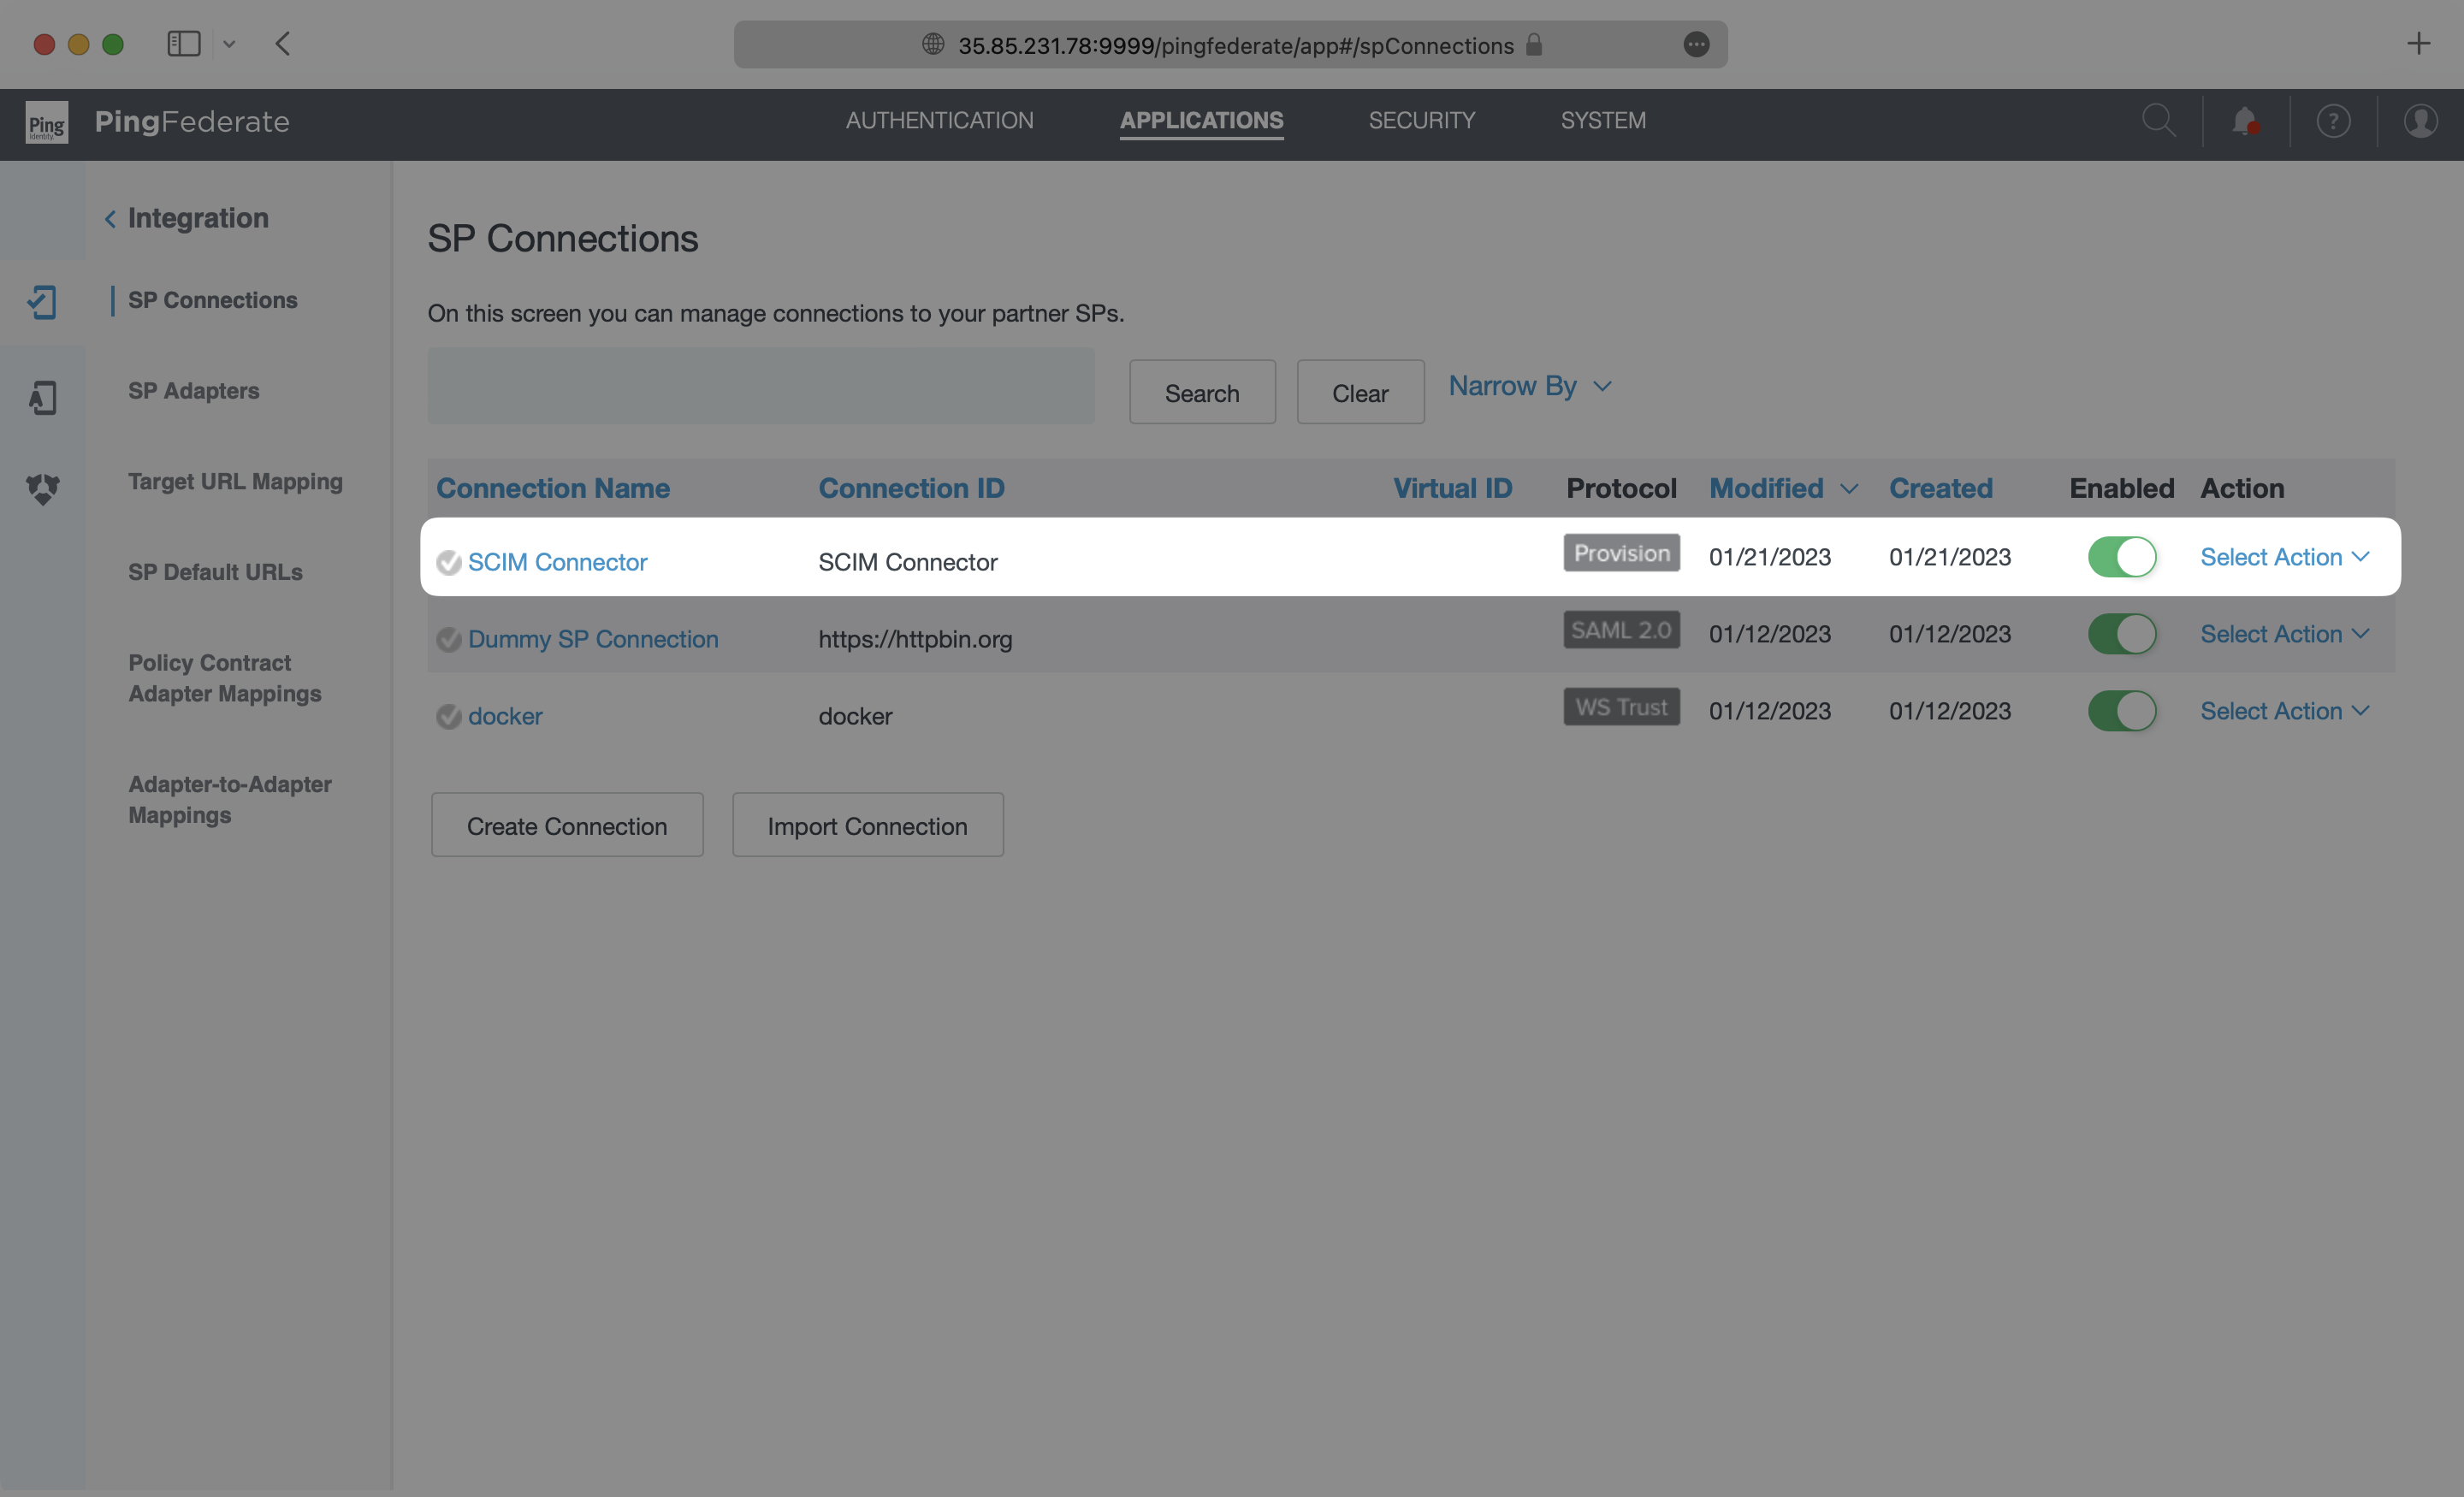The height and width of the screenshot is (1497, 2464).
Task: Disable the SCIM Connector connection
Action: click(x=2123, y=557)
